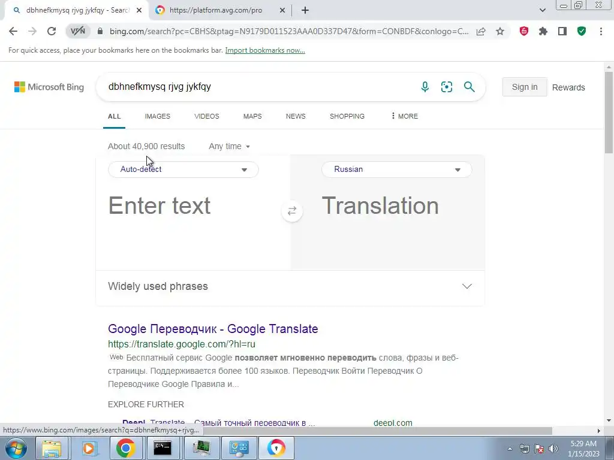The image size is (614, 460).
Task: Swap languages with the arrows button
Action: point(292,211)
